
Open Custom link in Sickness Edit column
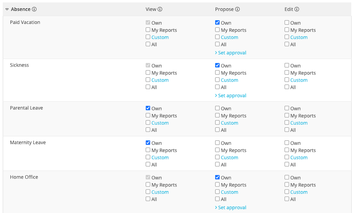299,80
